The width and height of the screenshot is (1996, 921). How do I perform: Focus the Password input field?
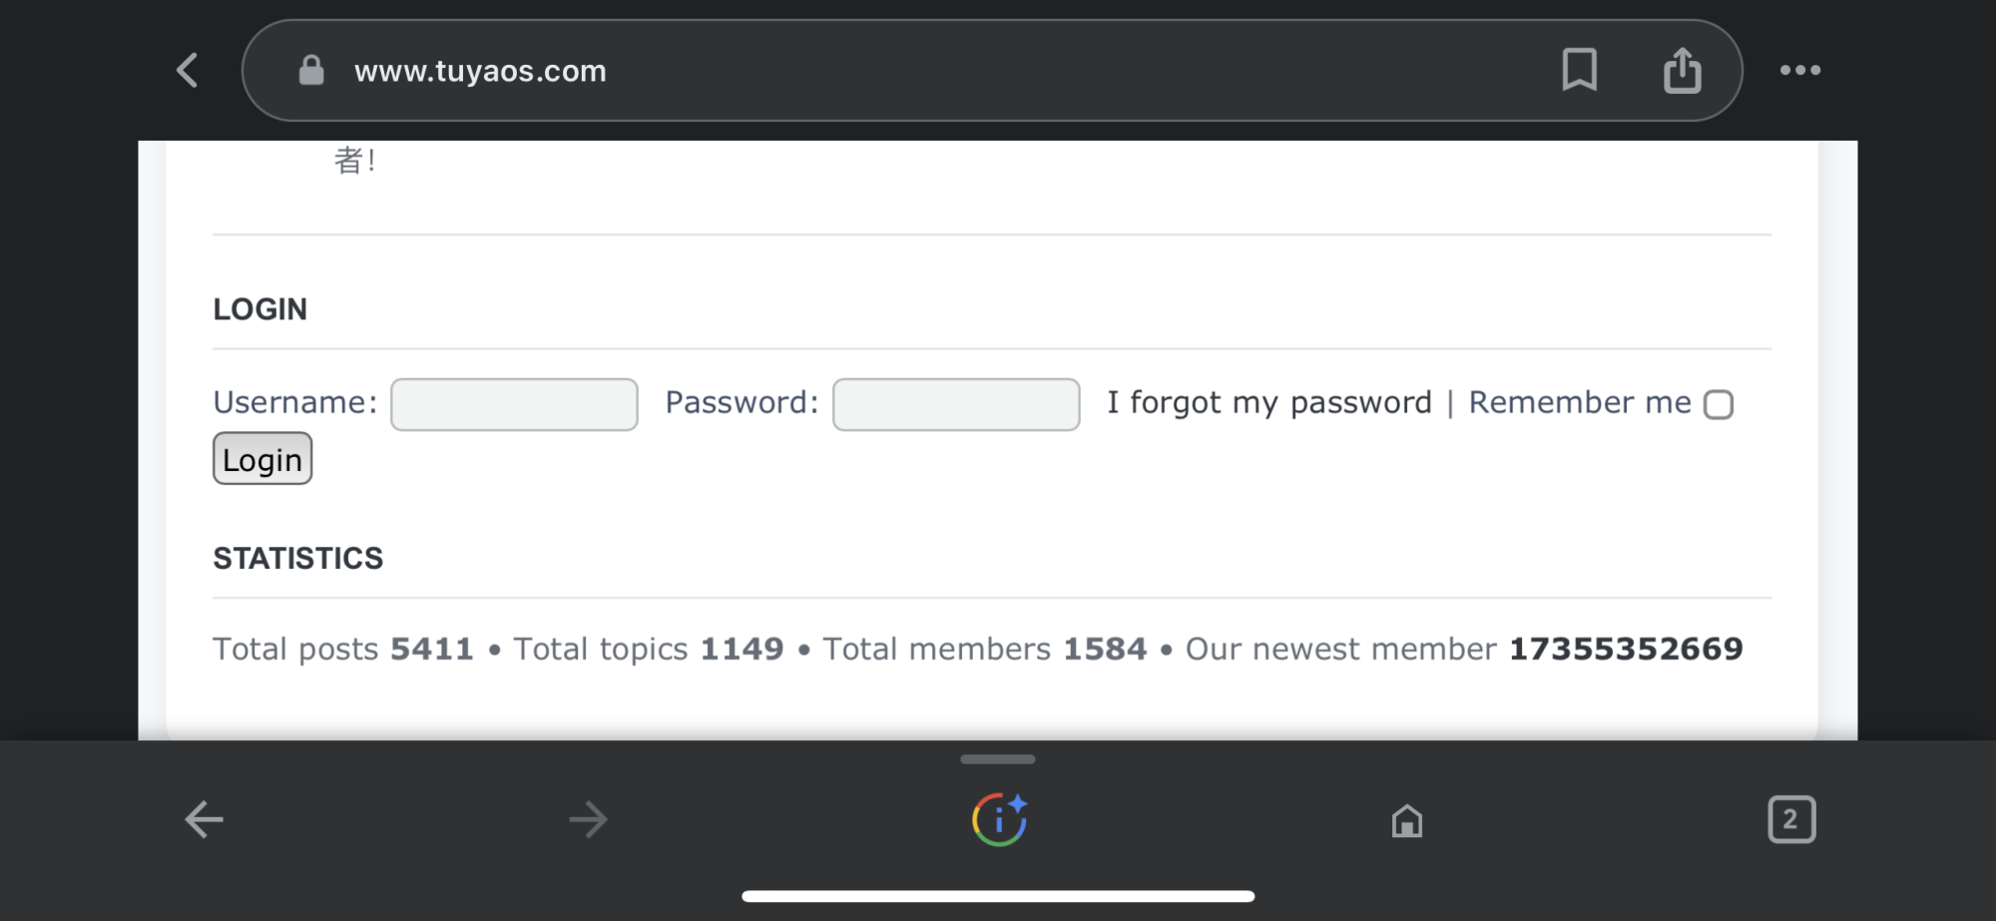[x=956, y=404]
